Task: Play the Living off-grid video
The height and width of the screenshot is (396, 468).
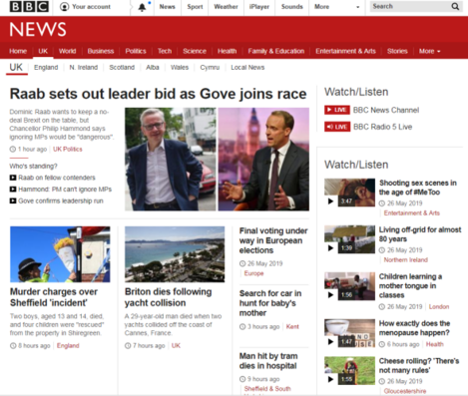Action: (x=349, y=239)
